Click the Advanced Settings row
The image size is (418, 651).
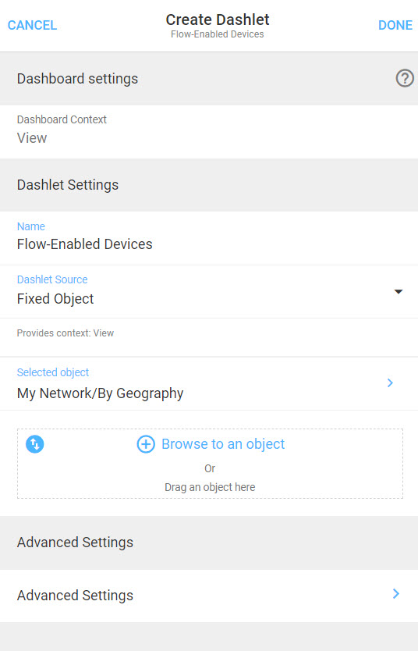[x=209, y=596]
